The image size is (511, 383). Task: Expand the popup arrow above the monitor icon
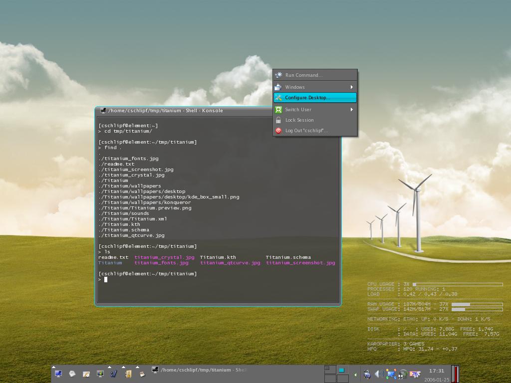53,367
